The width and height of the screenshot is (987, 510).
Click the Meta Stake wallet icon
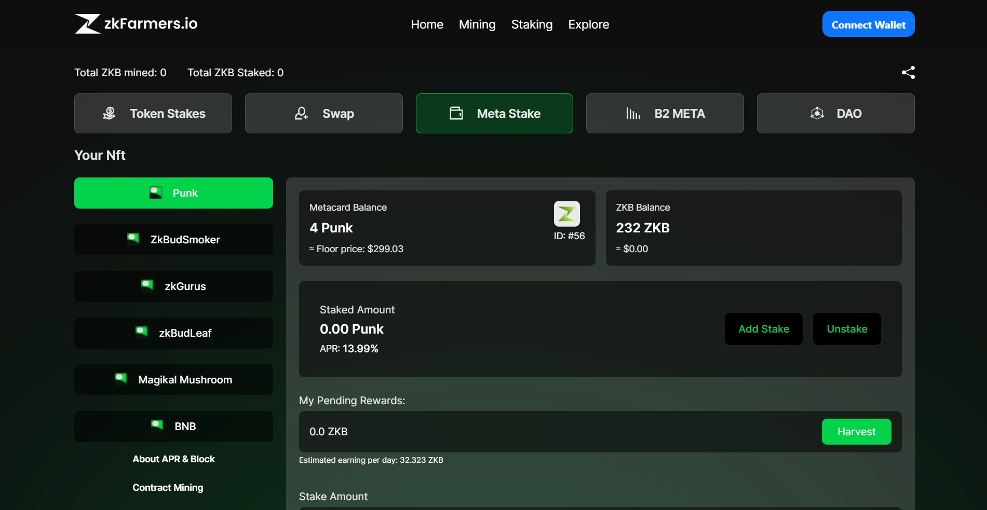click(x=456, y=113)
